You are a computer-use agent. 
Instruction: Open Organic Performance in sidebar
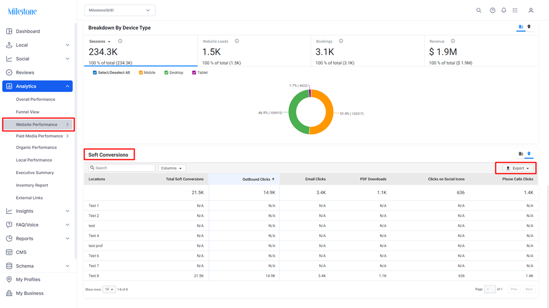[36, 148]
